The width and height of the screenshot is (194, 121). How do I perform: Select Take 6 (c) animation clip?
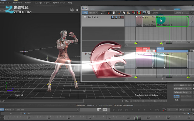(144, 60)
